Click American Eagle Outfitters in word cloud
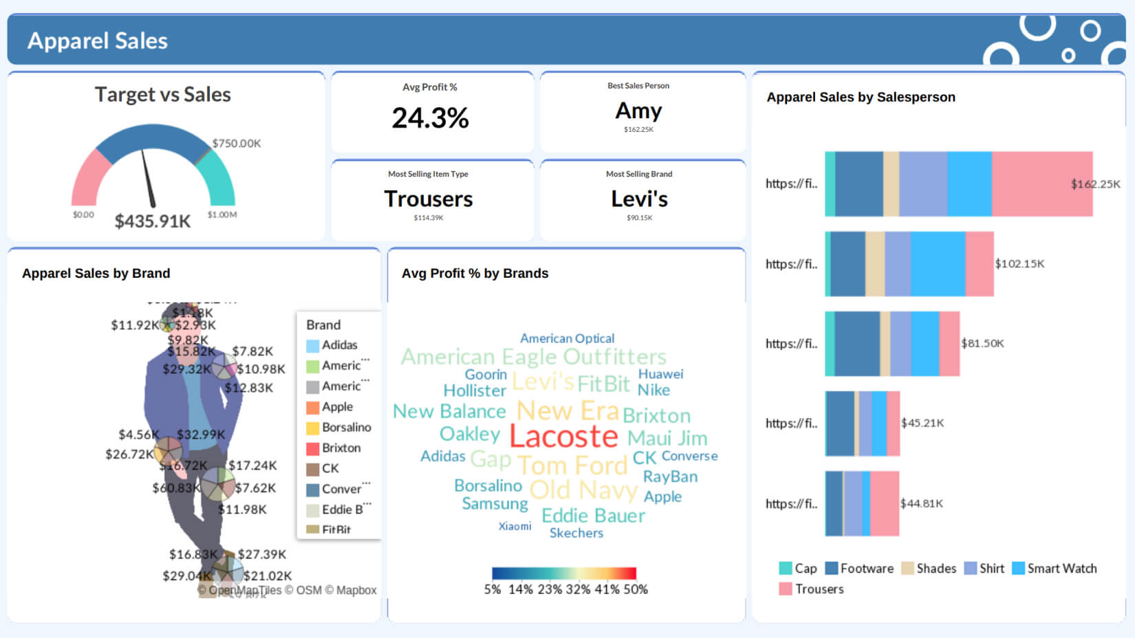The height and width of the screenshot is (638, 1135). click(534, 357)
